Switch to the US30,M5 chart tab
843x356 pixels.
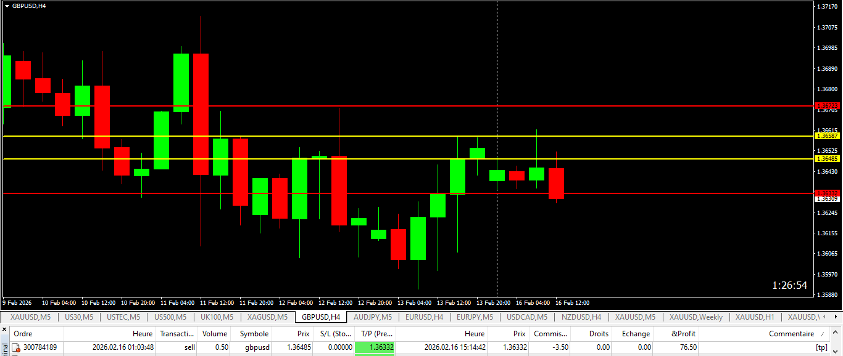click(x=79, y=317)
